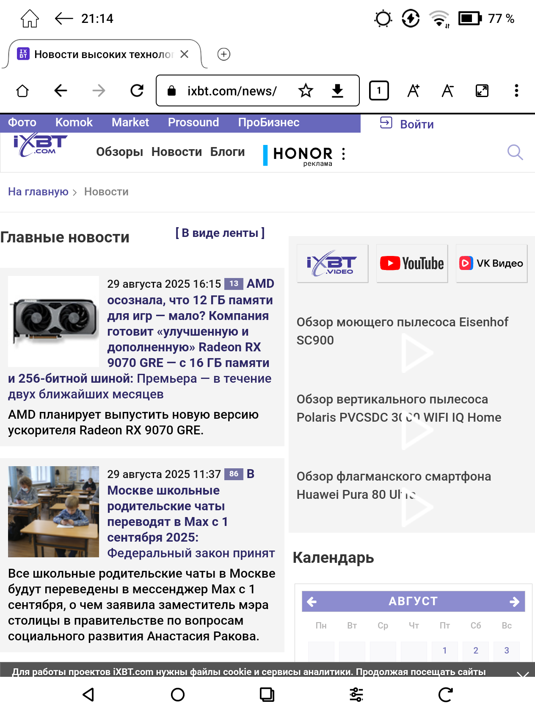This screenshot has height=712, width=535.
Task: Play Eisenhof SC900 vacuum review video
Action: point(416,353)
